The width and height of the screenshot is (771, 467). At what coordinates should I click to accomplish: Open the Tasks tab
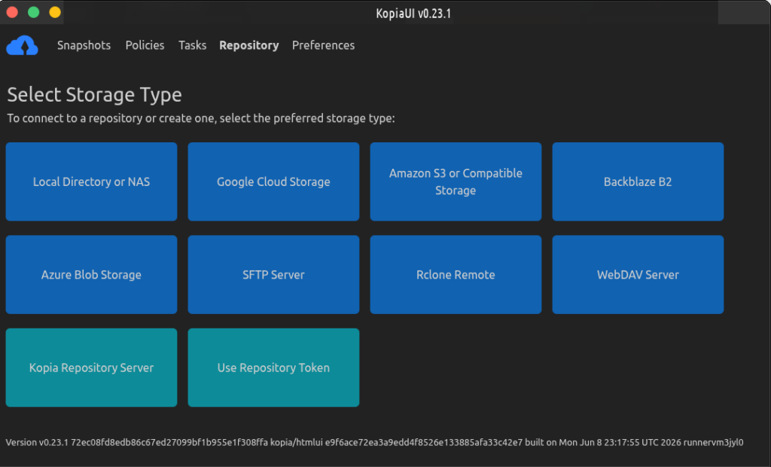click(192, 45)
